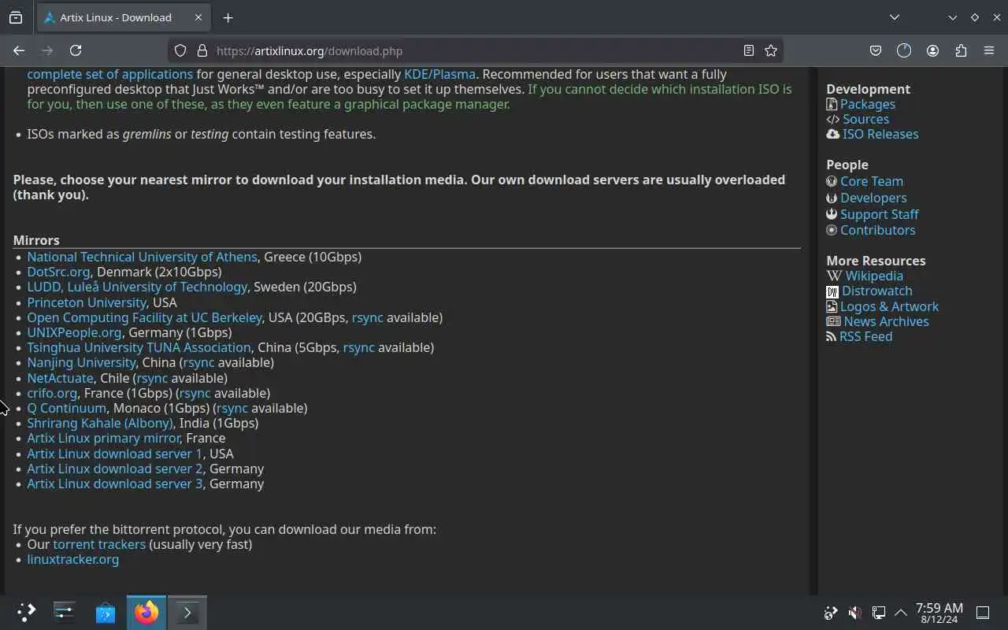This screenshot has width=1008, height=630.
Task: Open the crifo.org France mirror
Action: pos(52,393)
